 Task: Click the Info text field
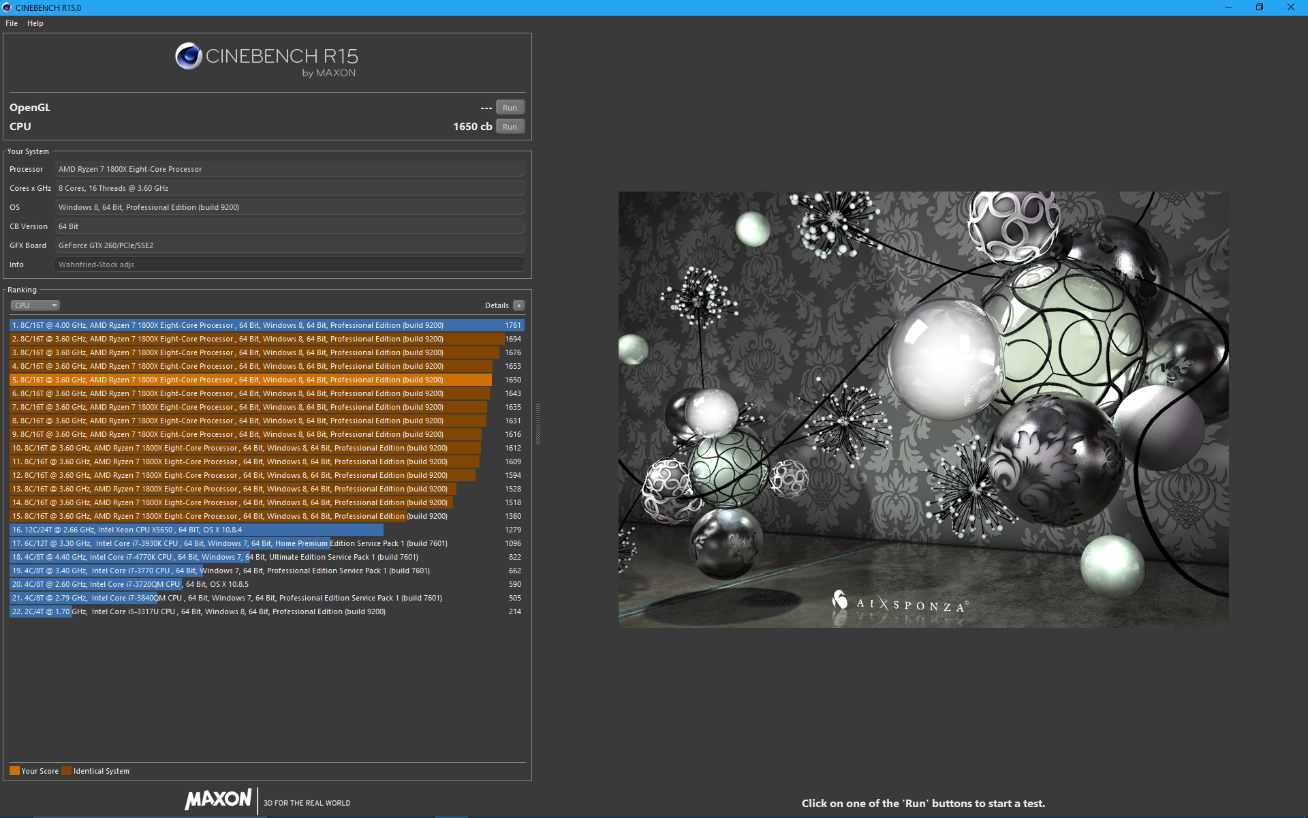coord(290,264)
